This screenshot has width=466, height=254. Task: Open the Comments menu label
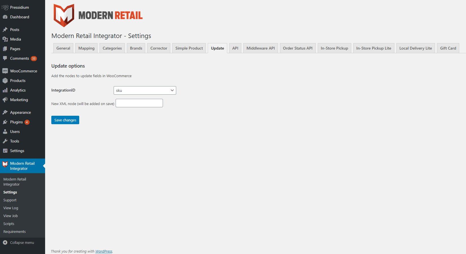tap(19, 58)
